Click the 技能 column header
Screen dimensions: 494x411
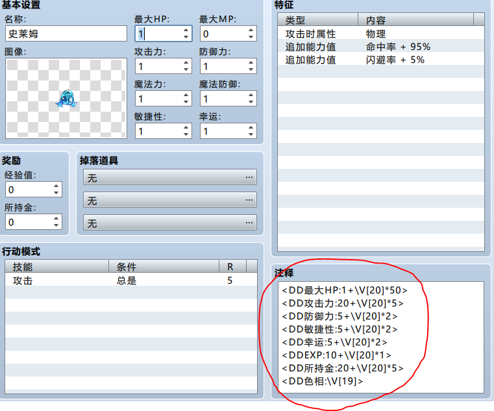(56, 267)
